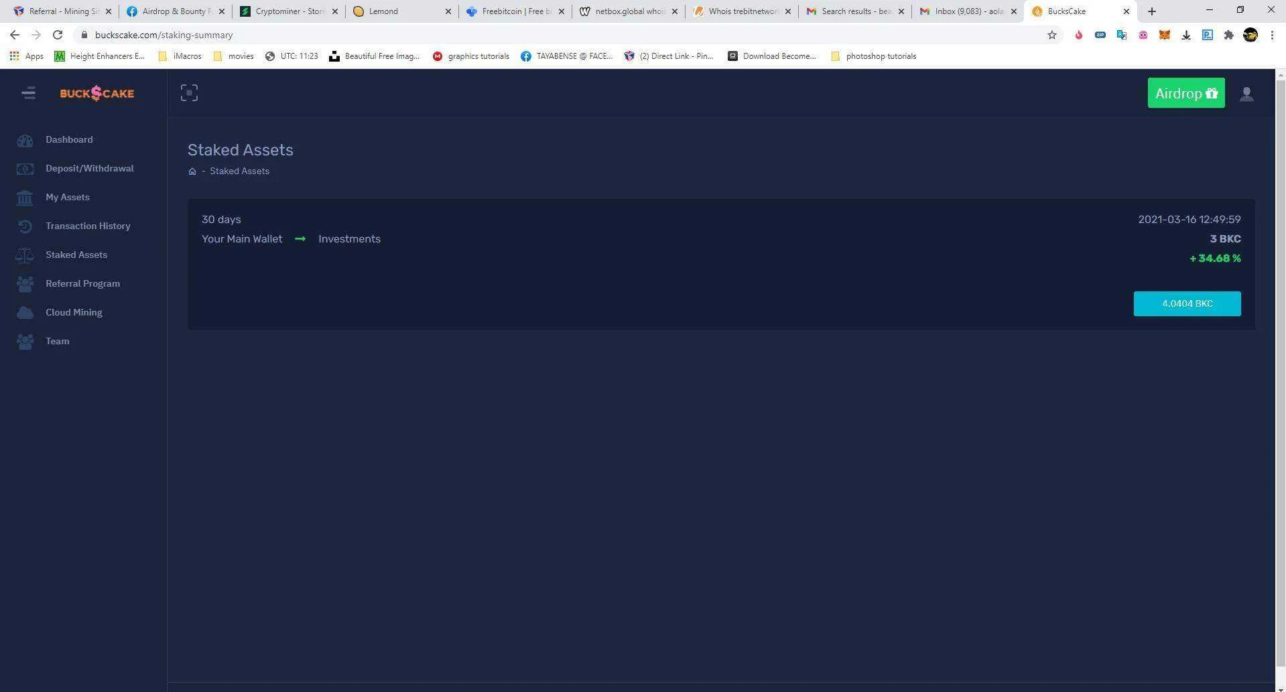Go back with browser back arrow
The width and height of the screenshot is (1286, 692).
(15, 35)
